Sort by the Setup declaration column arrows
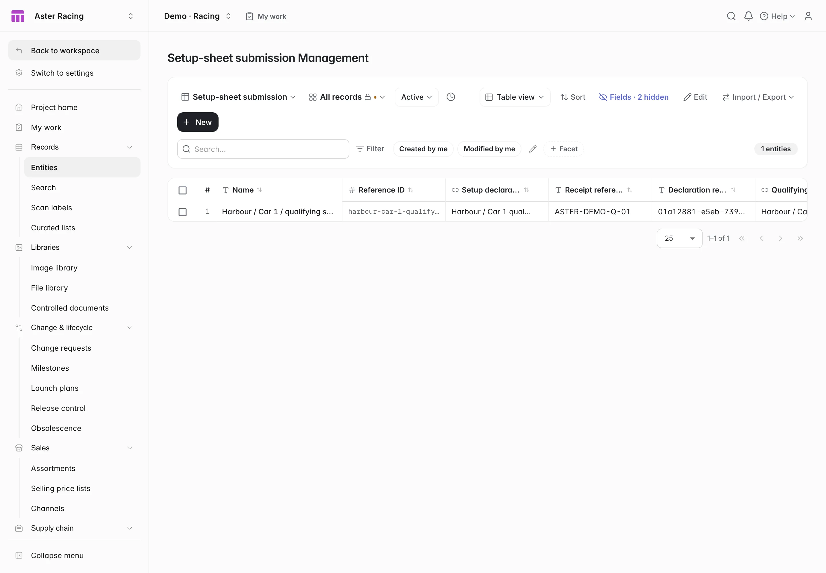 pos(527,190)
